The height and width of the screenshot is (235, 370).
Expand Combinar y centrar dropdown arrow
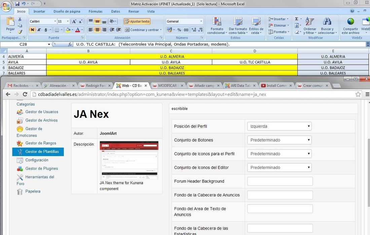[161, 30]
